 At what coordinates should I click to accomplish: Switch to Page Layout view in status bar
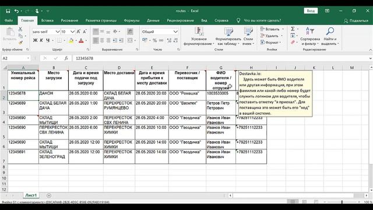304,202
